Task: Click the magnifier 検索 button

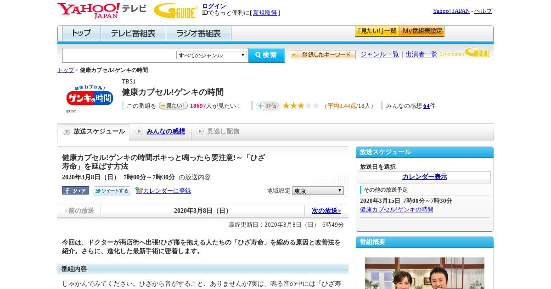Action: [266, 55]
